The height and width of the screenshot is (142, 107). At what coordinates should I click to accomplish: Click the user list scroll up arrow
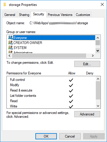click(x=98, y=38)
